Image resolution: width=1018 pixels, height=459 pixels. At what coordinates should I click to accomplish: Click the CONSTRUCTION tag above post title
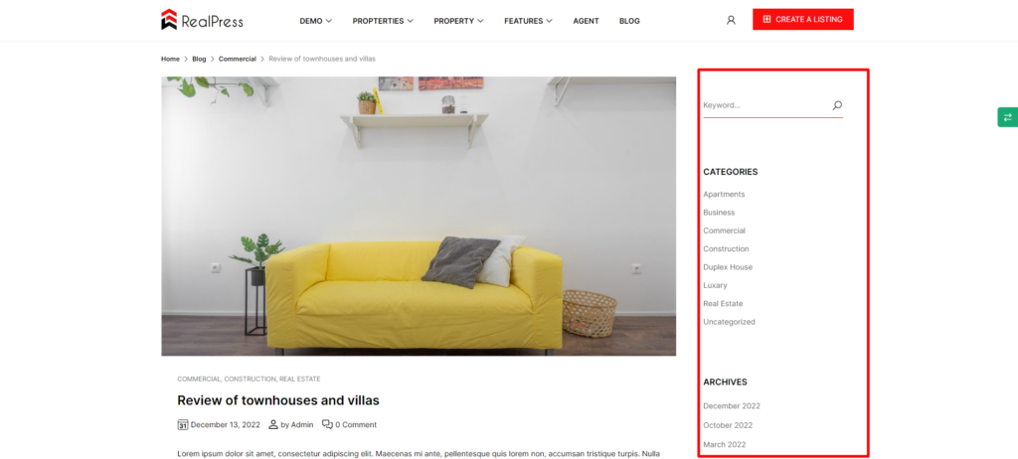[x=251, y=380]
